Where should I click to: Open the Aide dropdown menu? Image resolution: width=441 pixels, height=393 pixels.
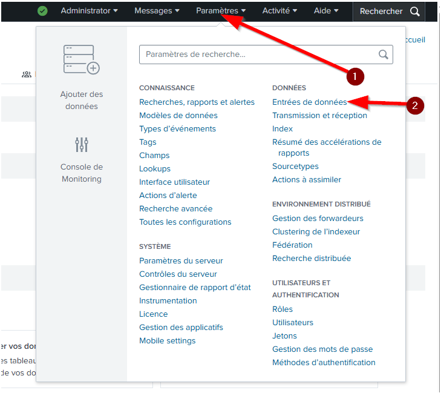[326, 11]
